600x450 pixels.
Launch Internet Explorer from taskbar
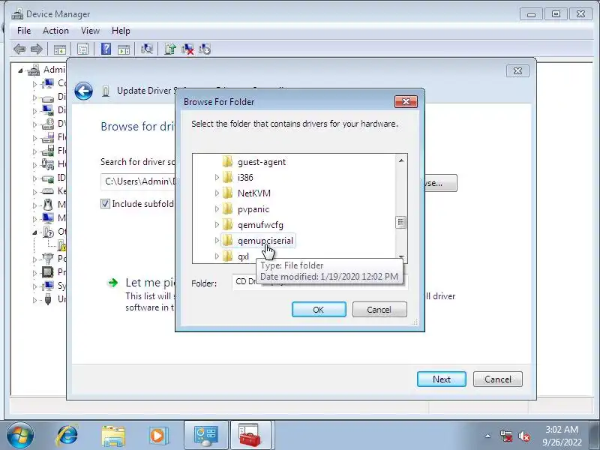point(67,436)
